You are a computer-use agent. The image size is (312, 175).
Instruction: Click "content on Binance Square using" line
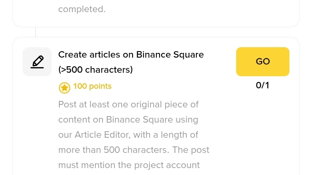click(x=128, y=120)
